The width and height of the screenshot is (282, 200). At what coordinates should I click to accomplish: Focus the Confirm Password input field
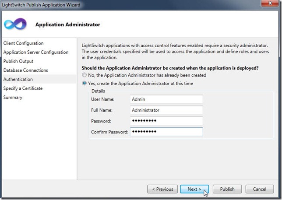coord(166,132)
